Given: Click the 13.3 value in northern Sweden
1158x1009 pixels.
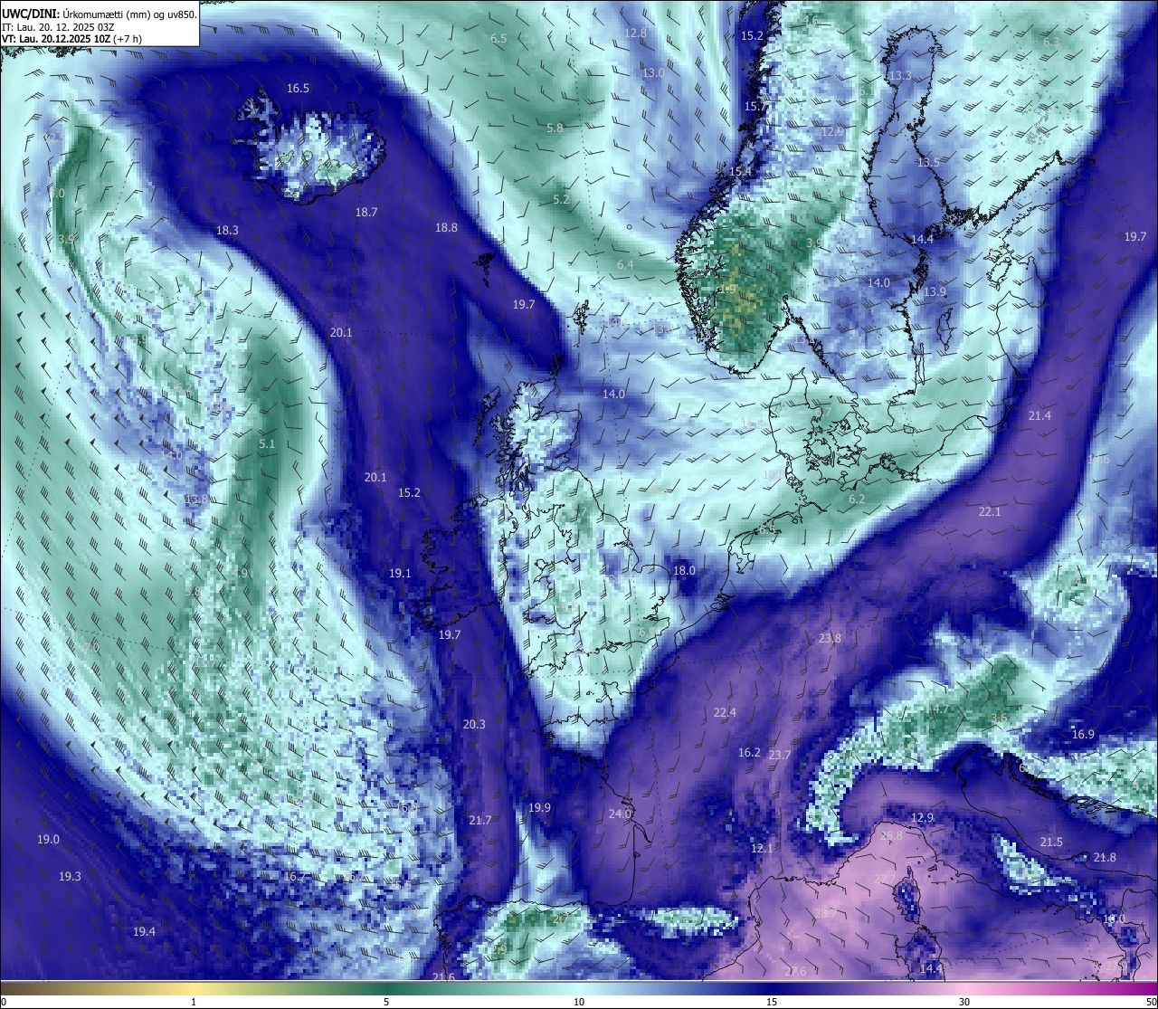Looking at the screenshot, I should (900, 76).
